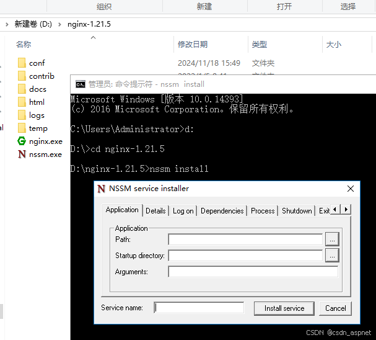Click the 组织 ribbon group label
This screenshot has width=376, height=340.
click(104, 6)
